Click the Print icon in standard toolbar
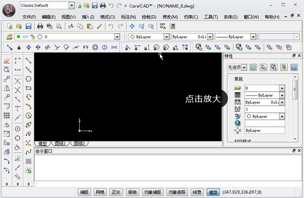The height and width of the screenshot is (198, 304). (40, 26)
